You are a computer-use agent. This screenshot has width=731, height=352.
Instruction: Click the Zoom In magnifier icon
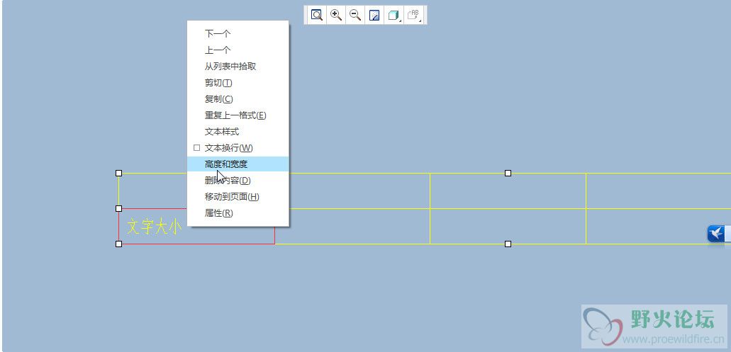[336, 15]
